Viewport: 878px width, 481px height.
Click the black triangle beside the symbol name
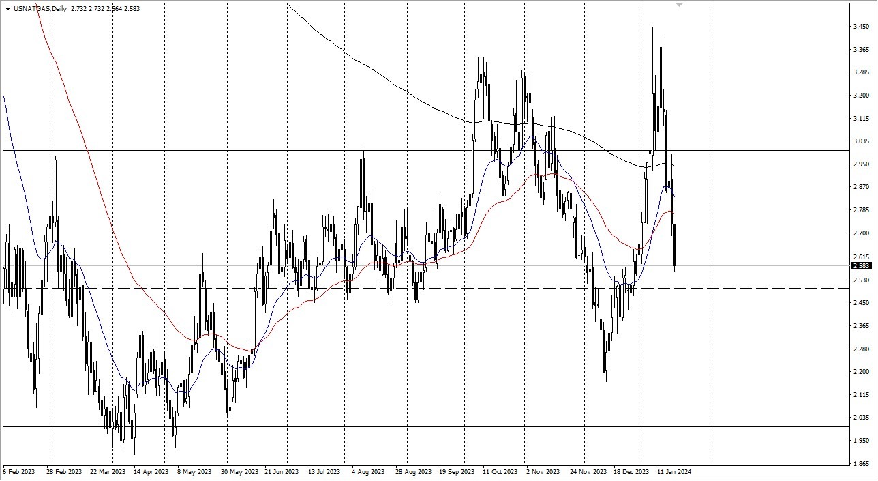8,7
